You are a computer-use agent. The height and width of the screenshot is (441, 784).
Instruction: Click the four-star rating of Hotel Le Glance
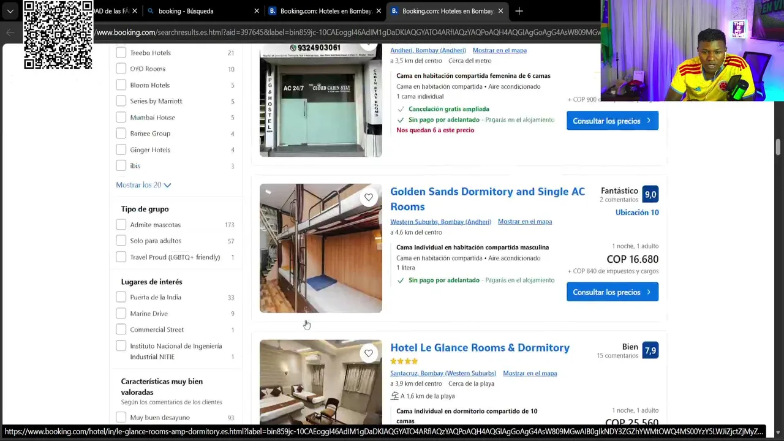click(404, 361)
